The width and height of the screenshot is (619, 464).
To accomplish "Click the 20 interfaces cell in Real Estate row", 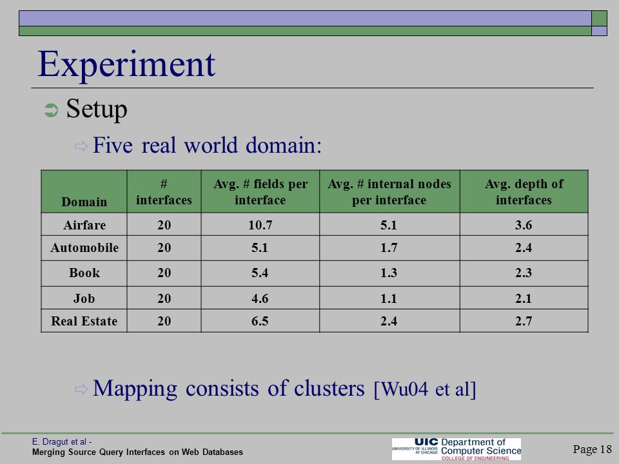I will click(x=164, y=321).
